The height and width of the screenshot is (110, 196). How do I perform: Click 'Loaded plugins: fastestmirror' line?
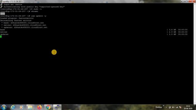(17, 18)
